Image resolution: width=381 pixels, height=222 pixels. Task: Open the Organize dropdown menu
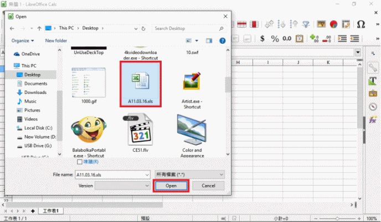tap(23, 41)
